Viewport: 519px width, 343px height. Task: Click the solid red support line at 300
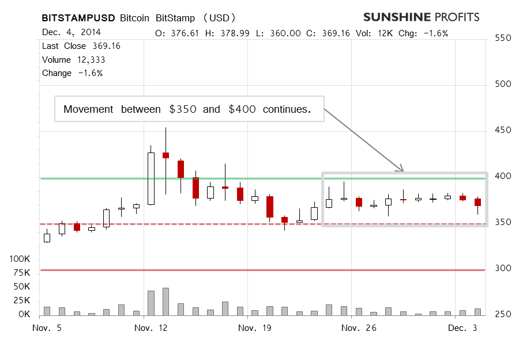(262, 270)
